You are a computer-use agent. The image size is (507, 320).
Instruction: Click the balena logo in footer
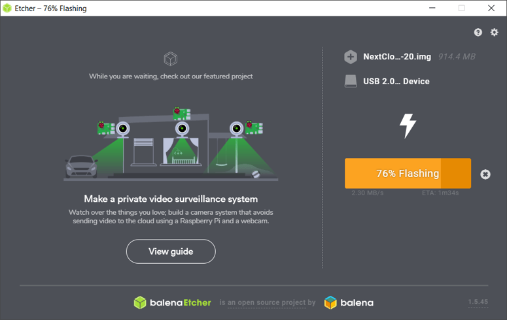(x=349, y=302)
